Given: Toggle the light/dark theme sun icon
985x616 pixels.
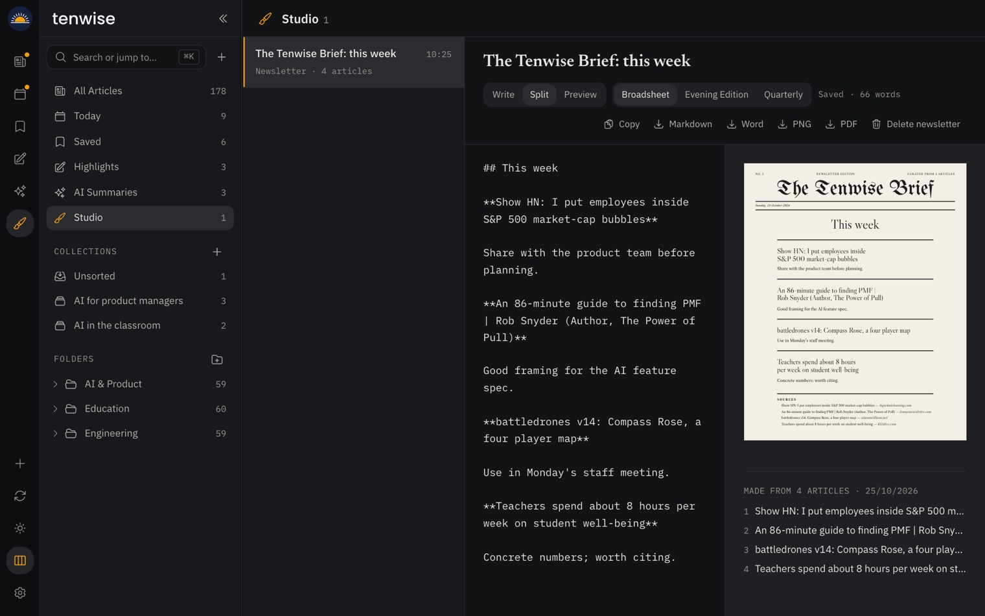Looking at the screenshot, I should (x=20, y=528).
